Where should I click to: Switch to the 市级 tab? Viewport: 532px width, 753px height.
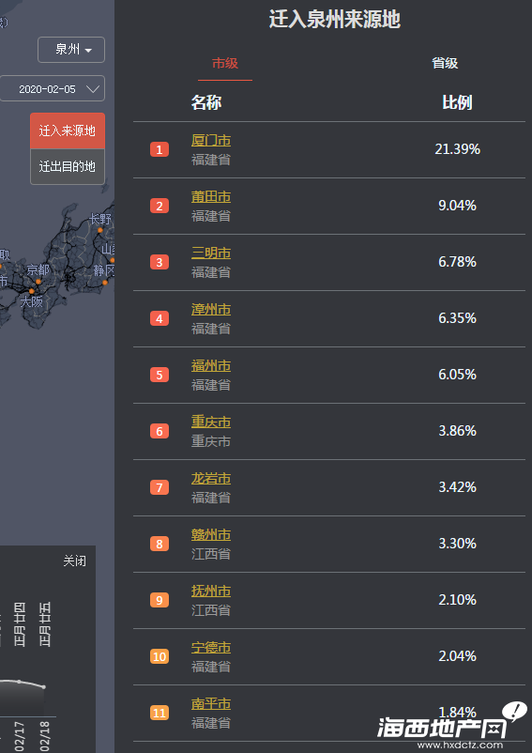(x=225, y=64)
